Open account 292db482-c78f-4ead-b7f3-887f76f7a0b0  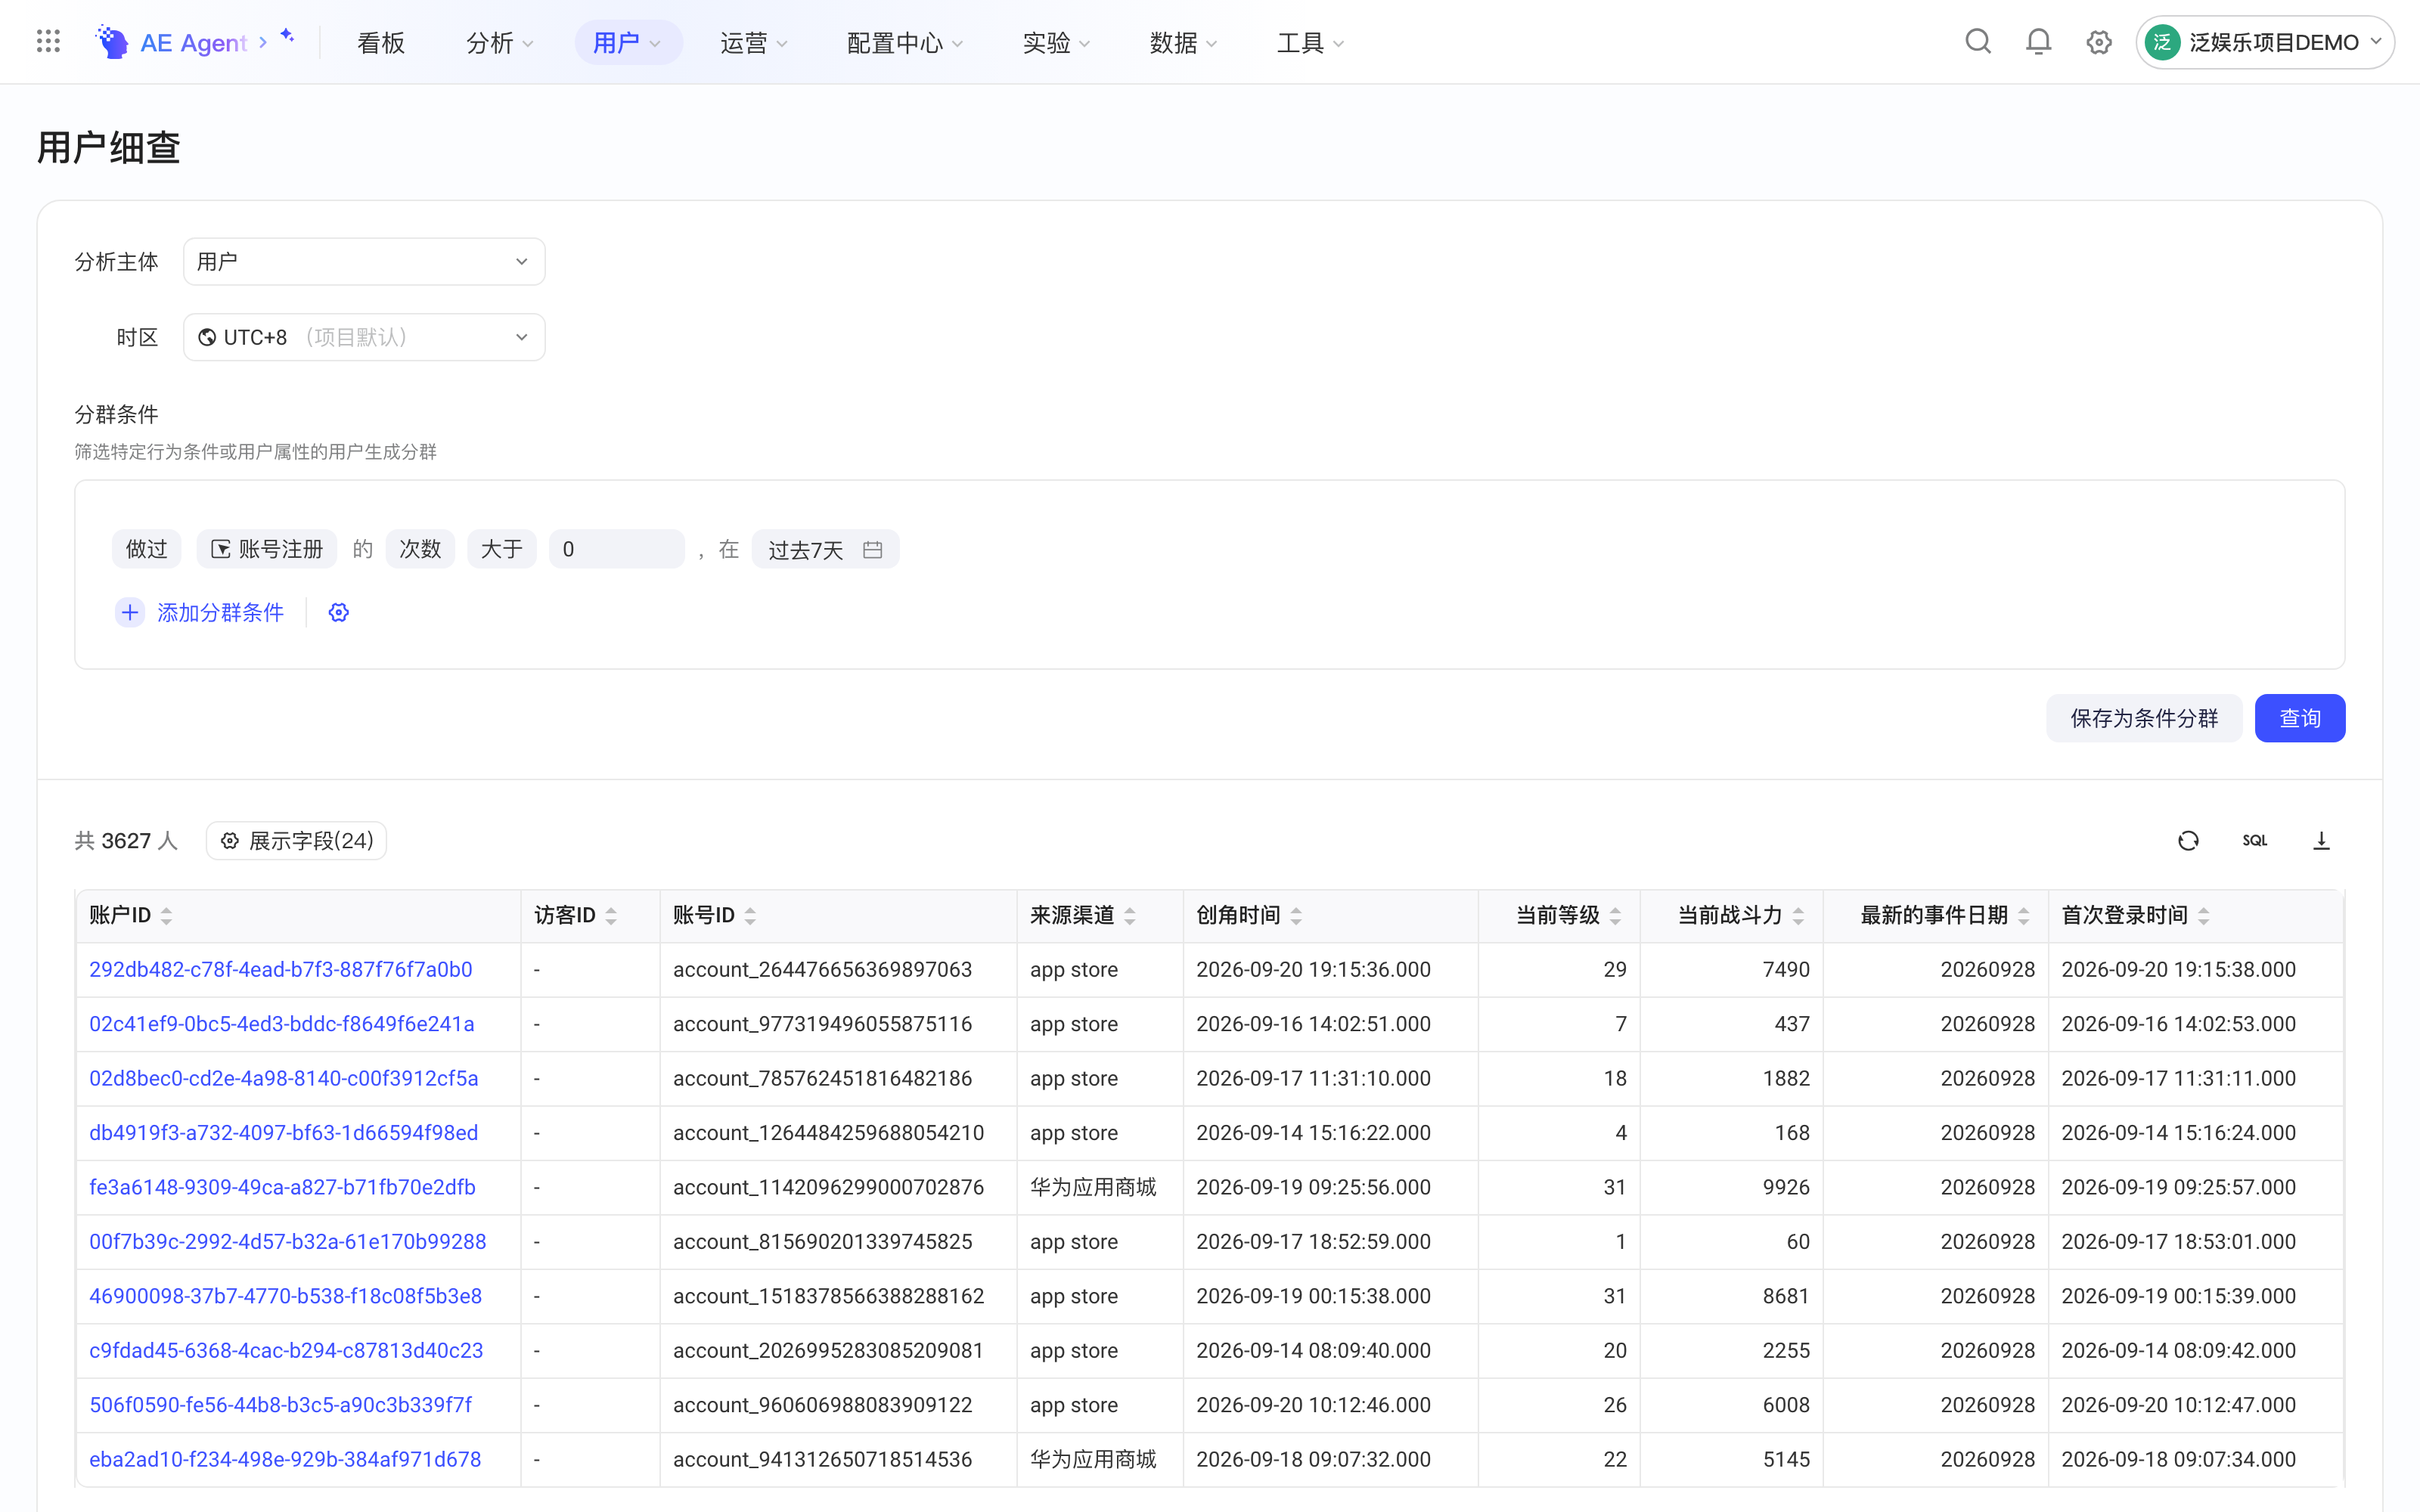(281, 970)
